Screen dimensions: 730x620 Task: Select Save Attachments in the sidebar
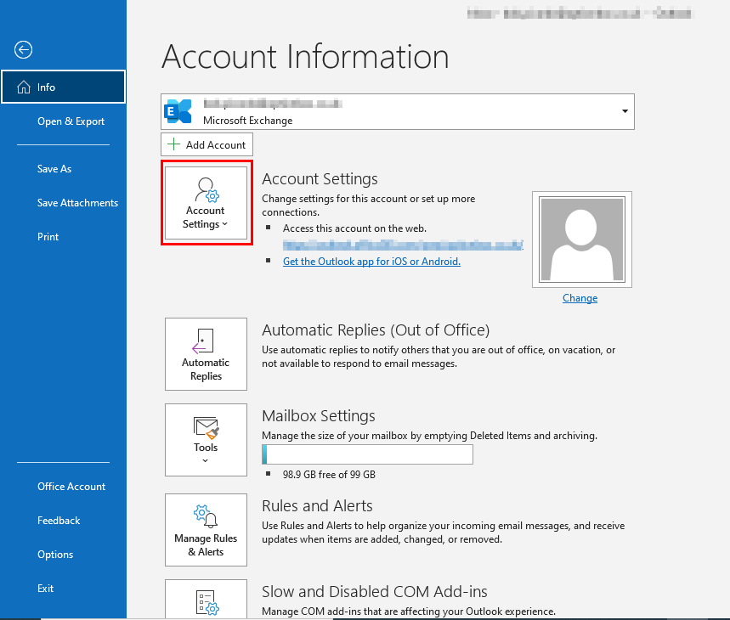(x=77, y=203)
